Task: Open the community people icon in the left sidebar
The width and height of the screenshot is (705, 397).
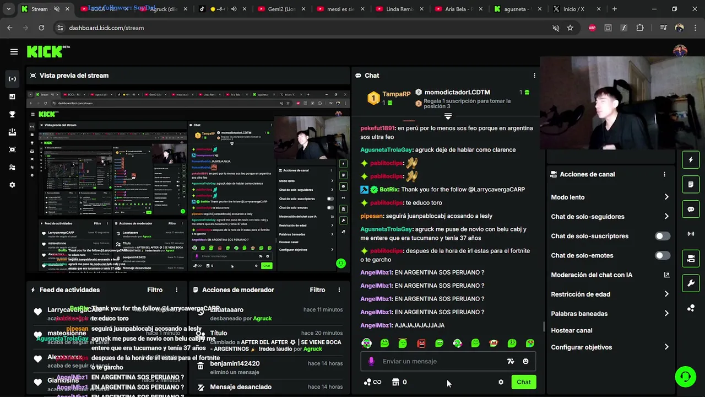Action: point(12,167)
